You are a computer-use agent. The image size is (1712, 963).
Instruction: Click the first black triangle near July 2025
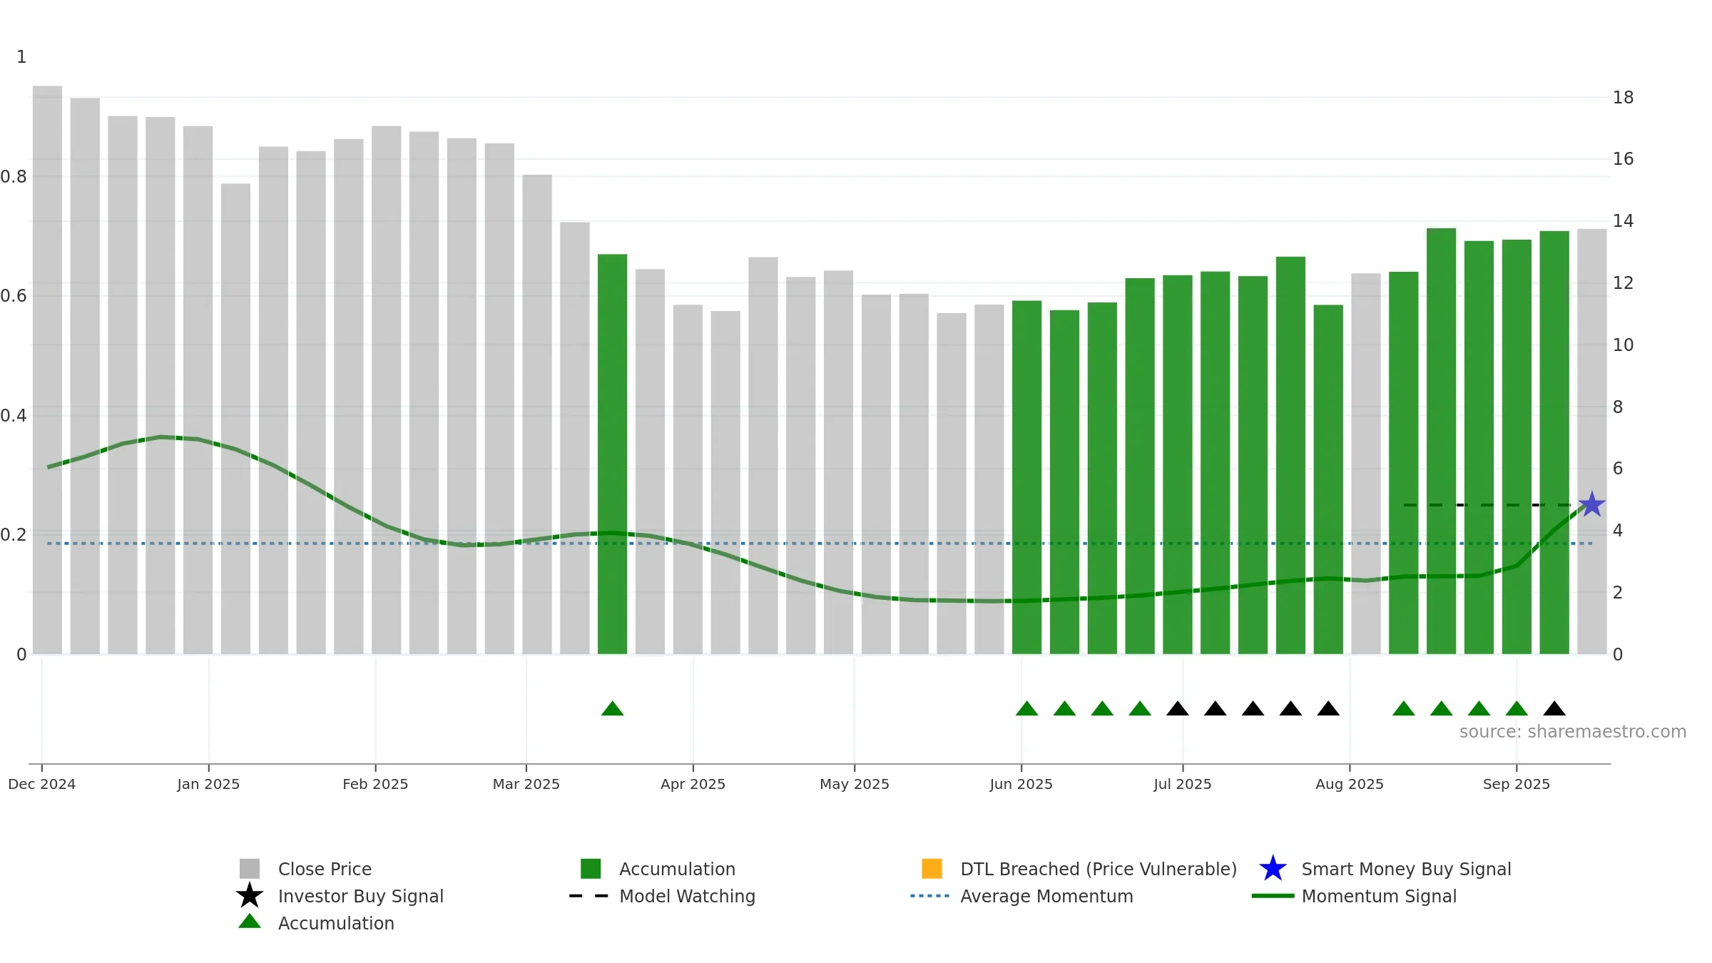pyautogui.click(x=1178, y=708)
